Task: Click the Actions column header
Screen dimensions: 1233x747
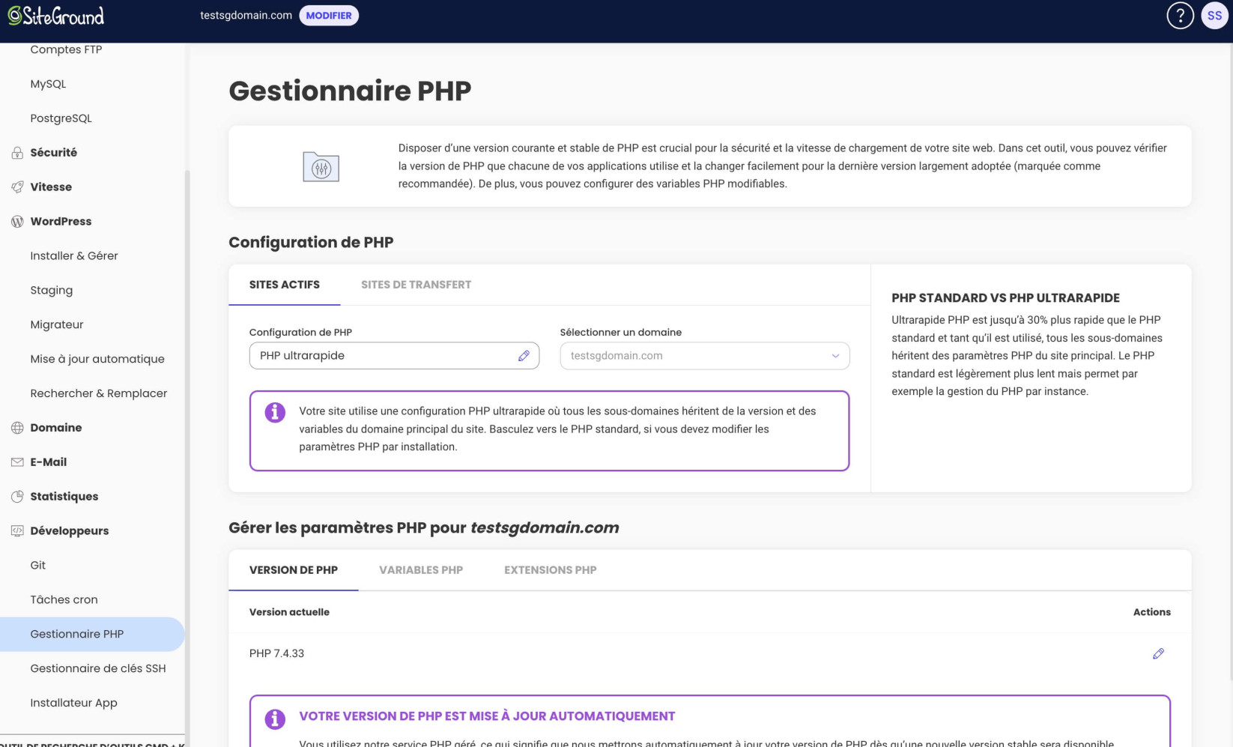Action: tap(1151, 612)
